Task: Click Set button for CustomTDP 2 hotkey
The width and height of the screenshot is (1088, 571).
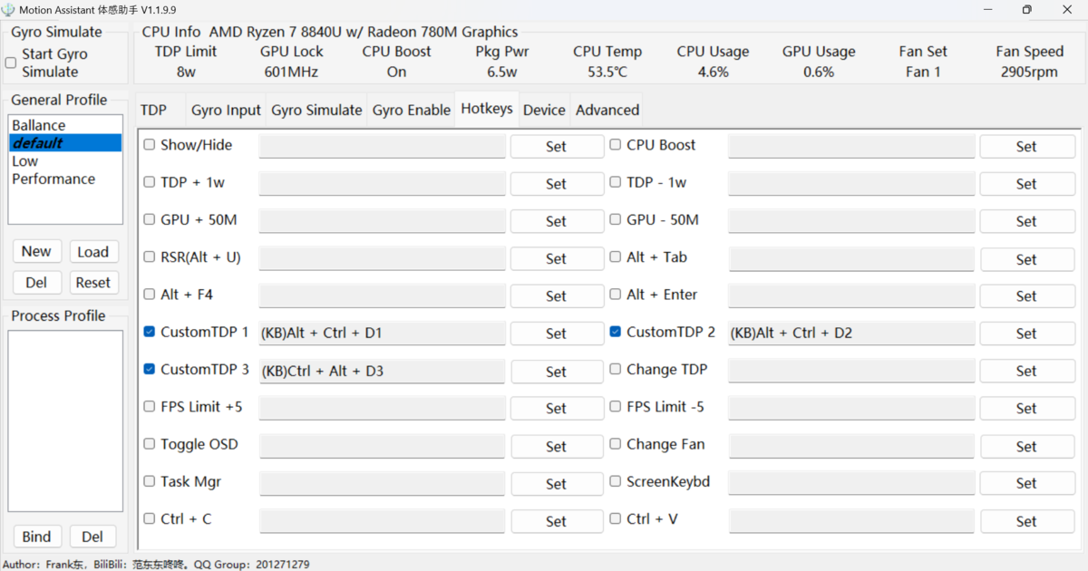Action: click(1026, 334)
